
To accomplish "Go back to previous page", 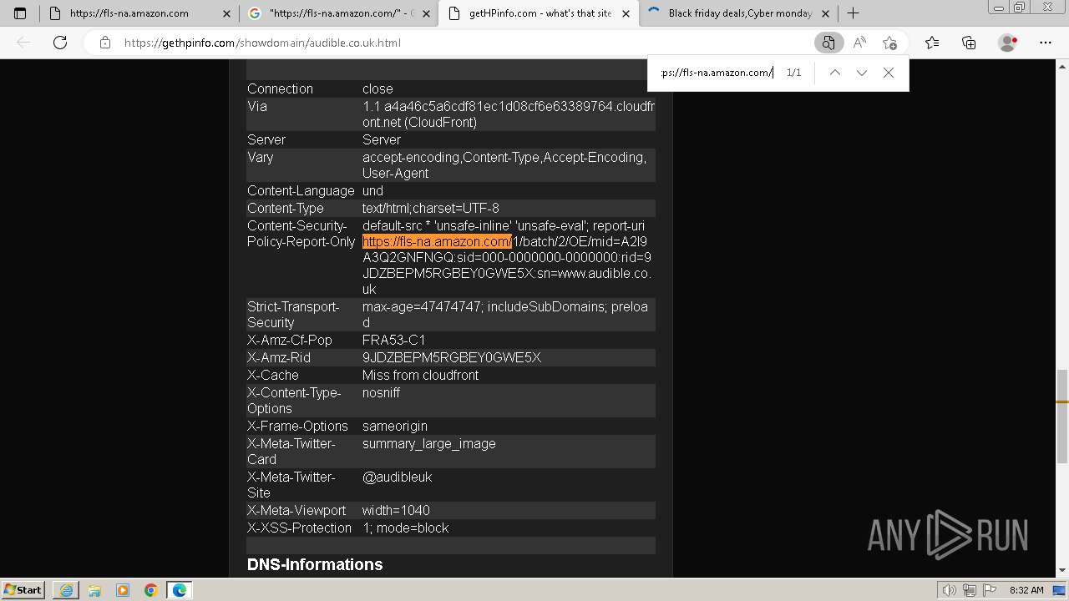I will (x=23, y=43).
